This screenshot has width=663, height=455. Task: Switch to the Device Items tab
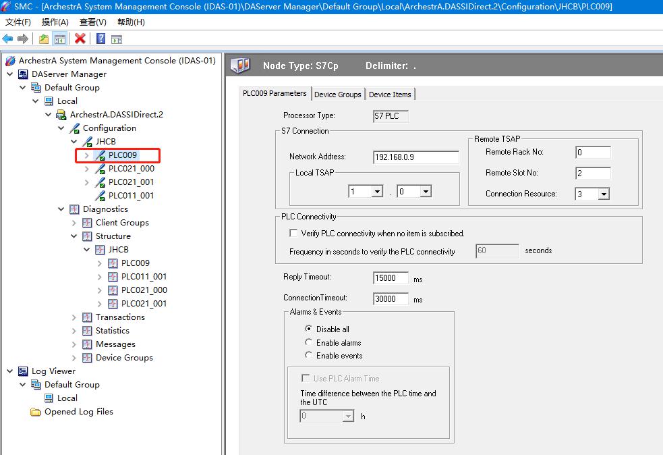coord(390,95)
